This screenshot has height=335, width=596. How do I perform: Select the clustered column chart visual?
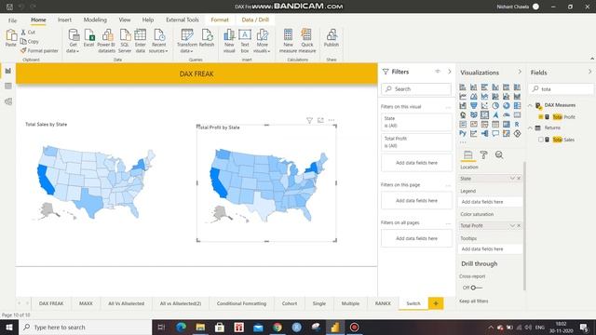pyautogui.click(x=495, y=87)
